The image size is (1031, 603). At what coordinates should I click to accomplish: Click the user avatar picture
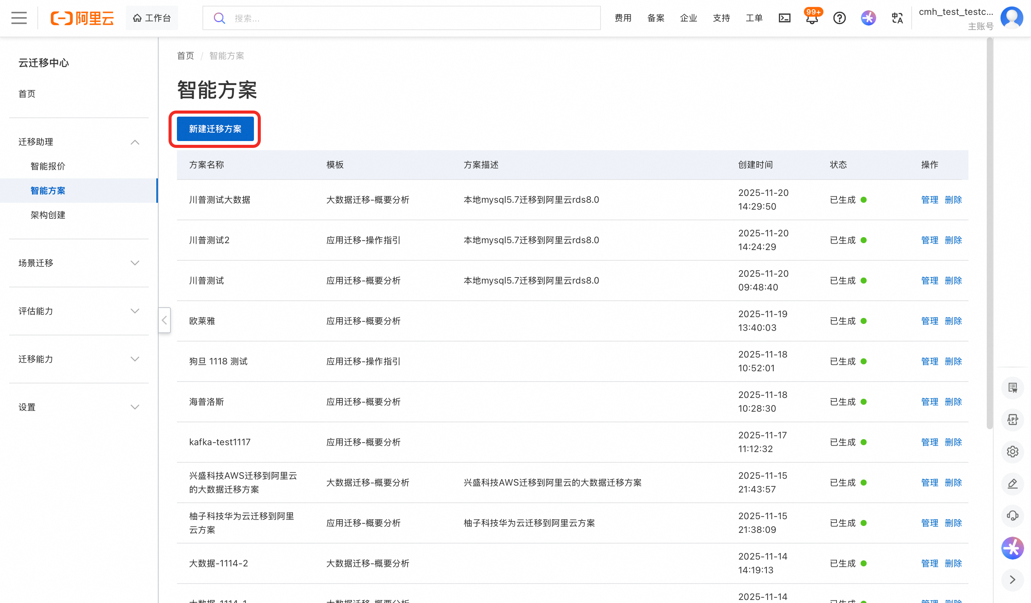tap(1011, 18)
